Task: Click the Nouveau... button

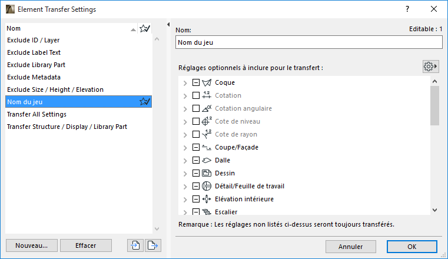Action: pyautogui.click(x=31, y=245)
